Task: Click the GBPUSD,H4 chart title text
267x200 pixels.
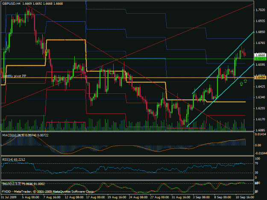Action: 11,3
